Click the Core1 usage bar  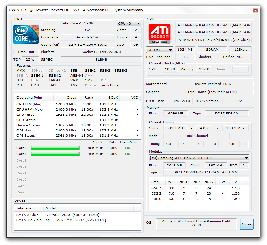point(55,154)
